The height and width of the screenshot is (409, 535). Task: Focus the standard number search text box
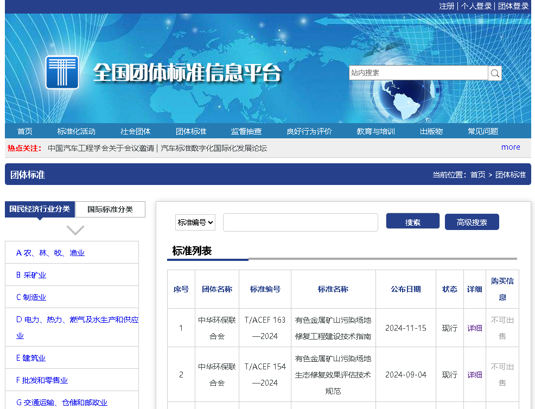300,222
